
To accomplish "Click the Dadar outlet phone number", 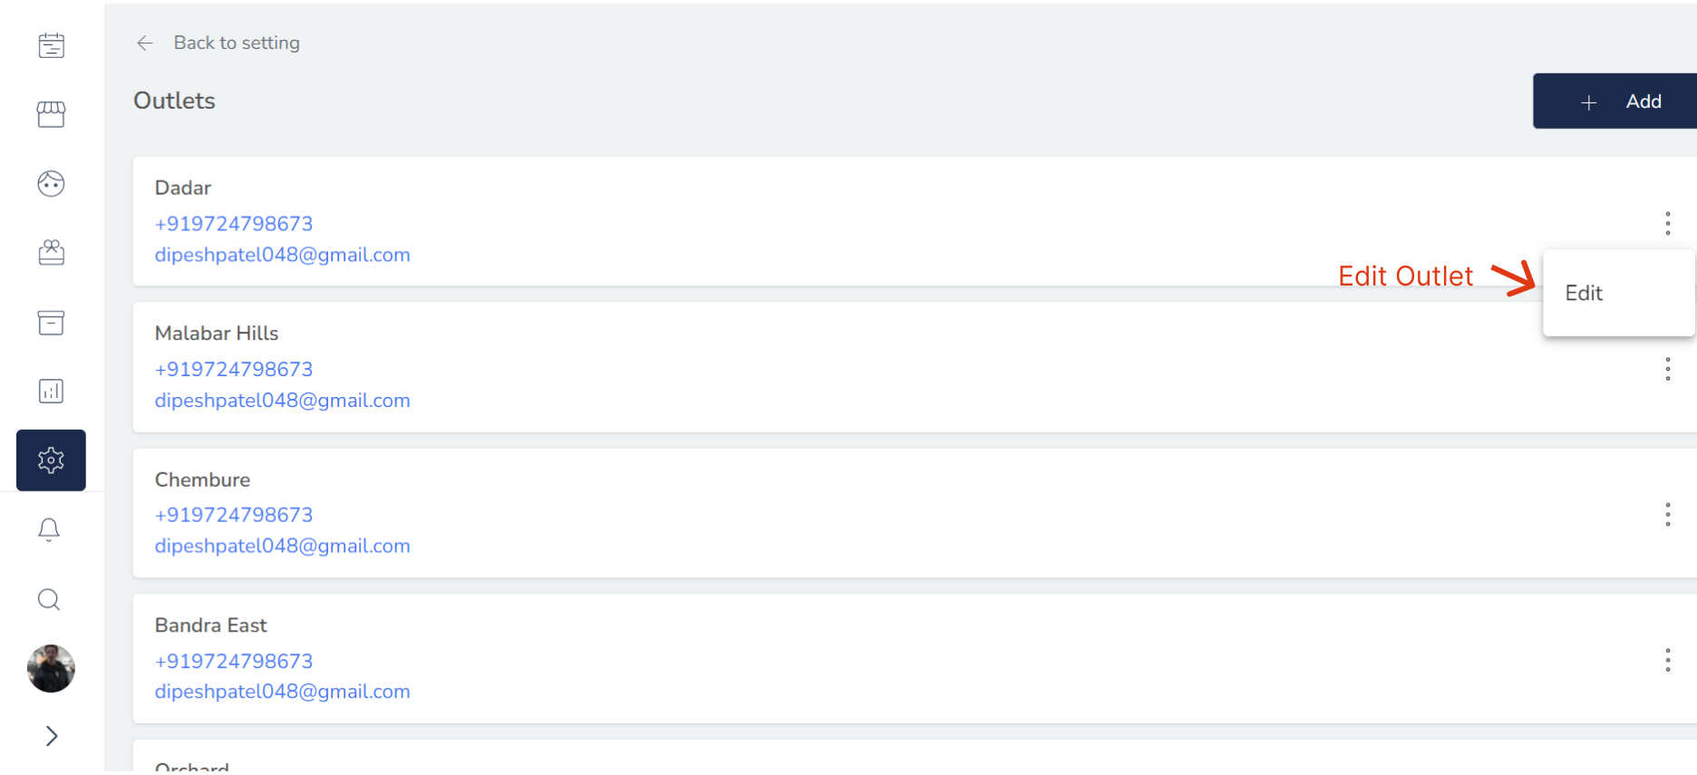I will (x=234, y=224).
